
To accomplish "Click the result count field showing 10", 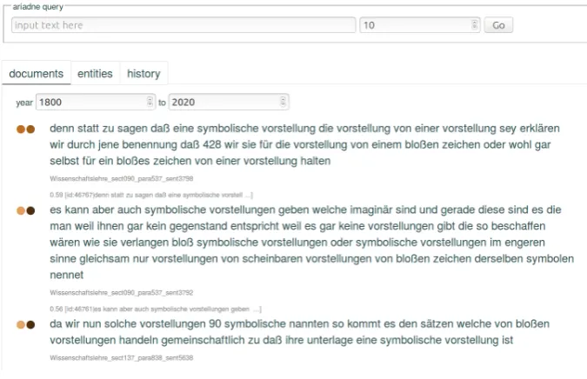I will click(x=420, y=25).
